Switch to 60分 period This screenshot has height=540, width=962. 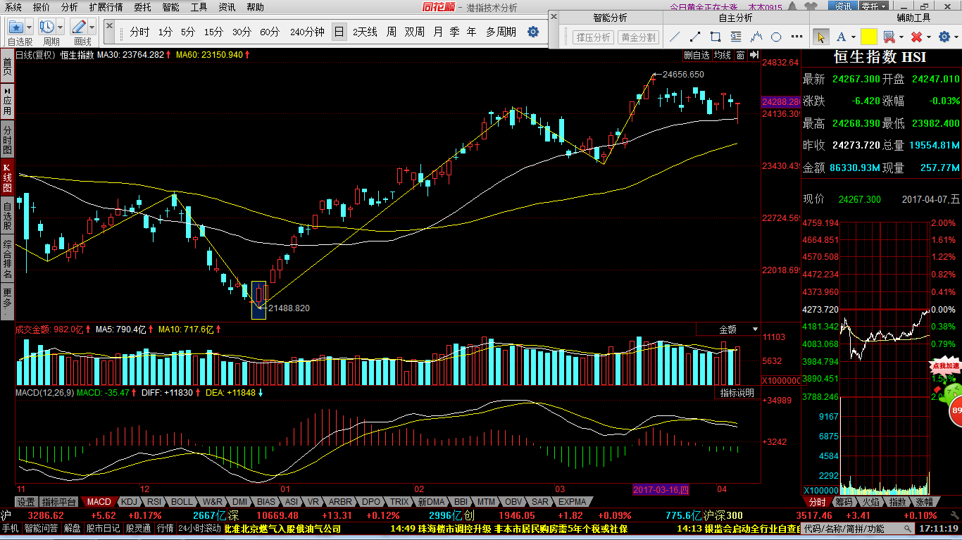270,32
